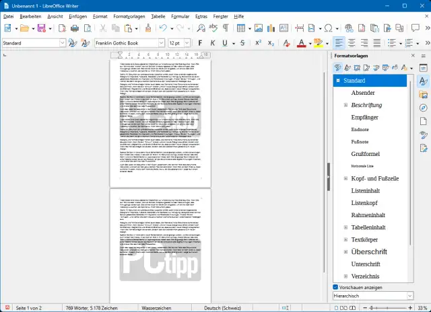Toggle left paragraph alignment
The height and width of the screenshot is (312, 431).
coord(339,42)
